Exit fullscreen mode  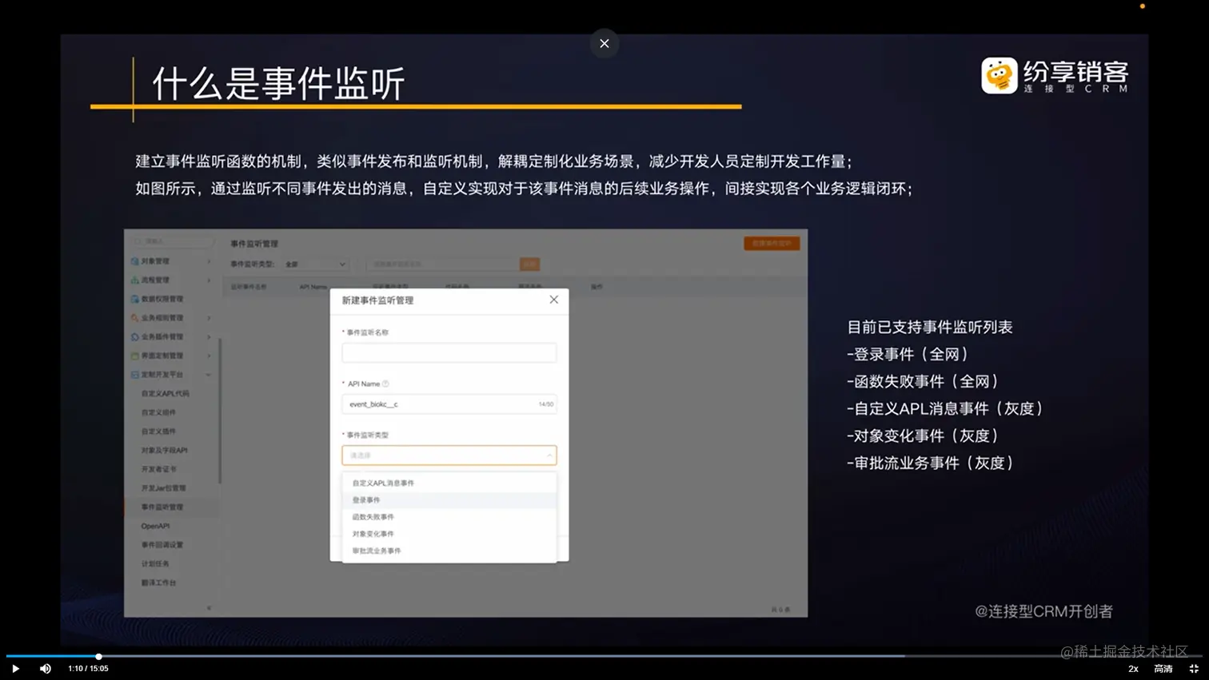pos(1194,669)
